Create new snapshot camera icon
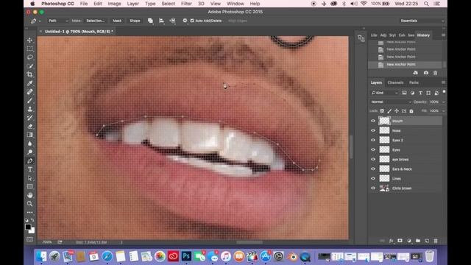The width and height of the screenshot is (471, 265). [426, 73]
